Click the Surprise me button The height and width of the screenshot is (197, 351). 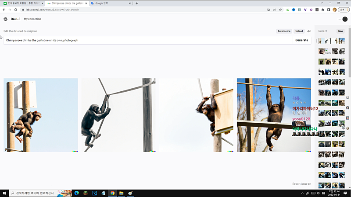(284, 31)
